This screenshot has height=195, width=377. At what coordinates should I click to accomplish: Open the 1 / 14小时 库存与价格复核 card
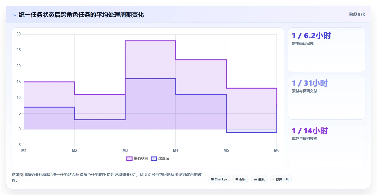326,145
